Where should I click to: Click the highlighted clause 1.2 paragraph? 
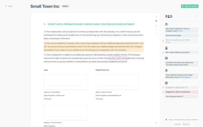coord(94,47)
